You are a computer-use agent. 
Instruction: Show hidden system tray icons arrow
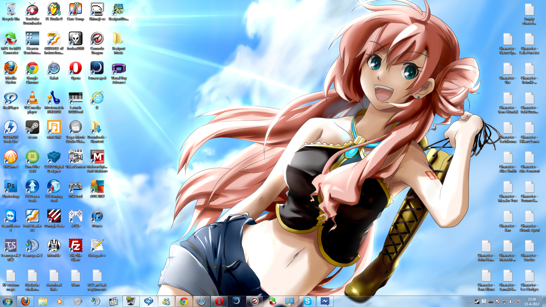470,302
